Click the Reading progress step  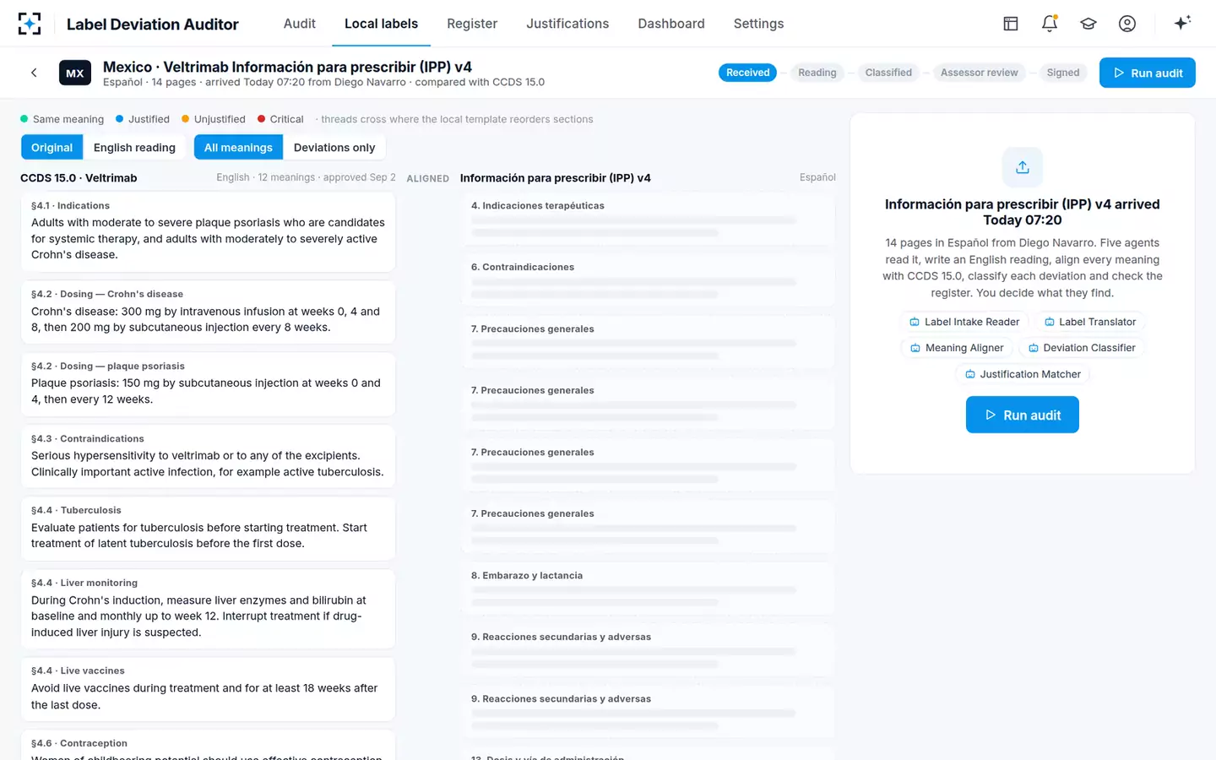(x=817, y=73)
